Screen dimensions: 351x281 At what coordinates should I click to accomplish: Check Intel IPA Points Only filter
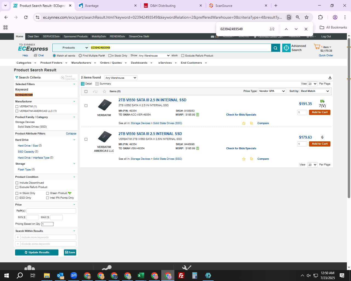coord(47,198)
